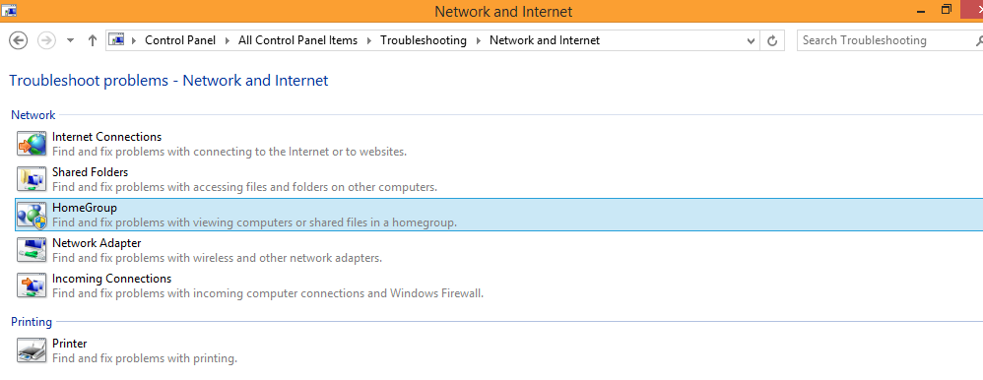The width and height of the screenshot is (983, 380).
Task: Go back using the Back arrow
Action: pyautogui.click(x=18, y=40)
